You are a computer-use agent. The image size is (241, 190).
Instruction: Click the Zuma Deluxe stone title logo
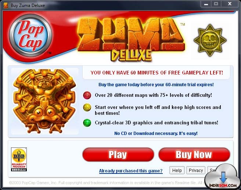(131, 39)
